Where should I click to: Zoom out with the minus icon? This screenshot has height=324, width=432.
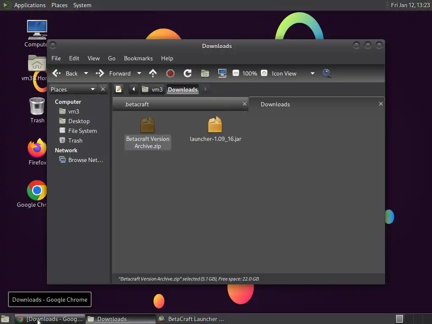pyautogui.click(x=235, y=73)
